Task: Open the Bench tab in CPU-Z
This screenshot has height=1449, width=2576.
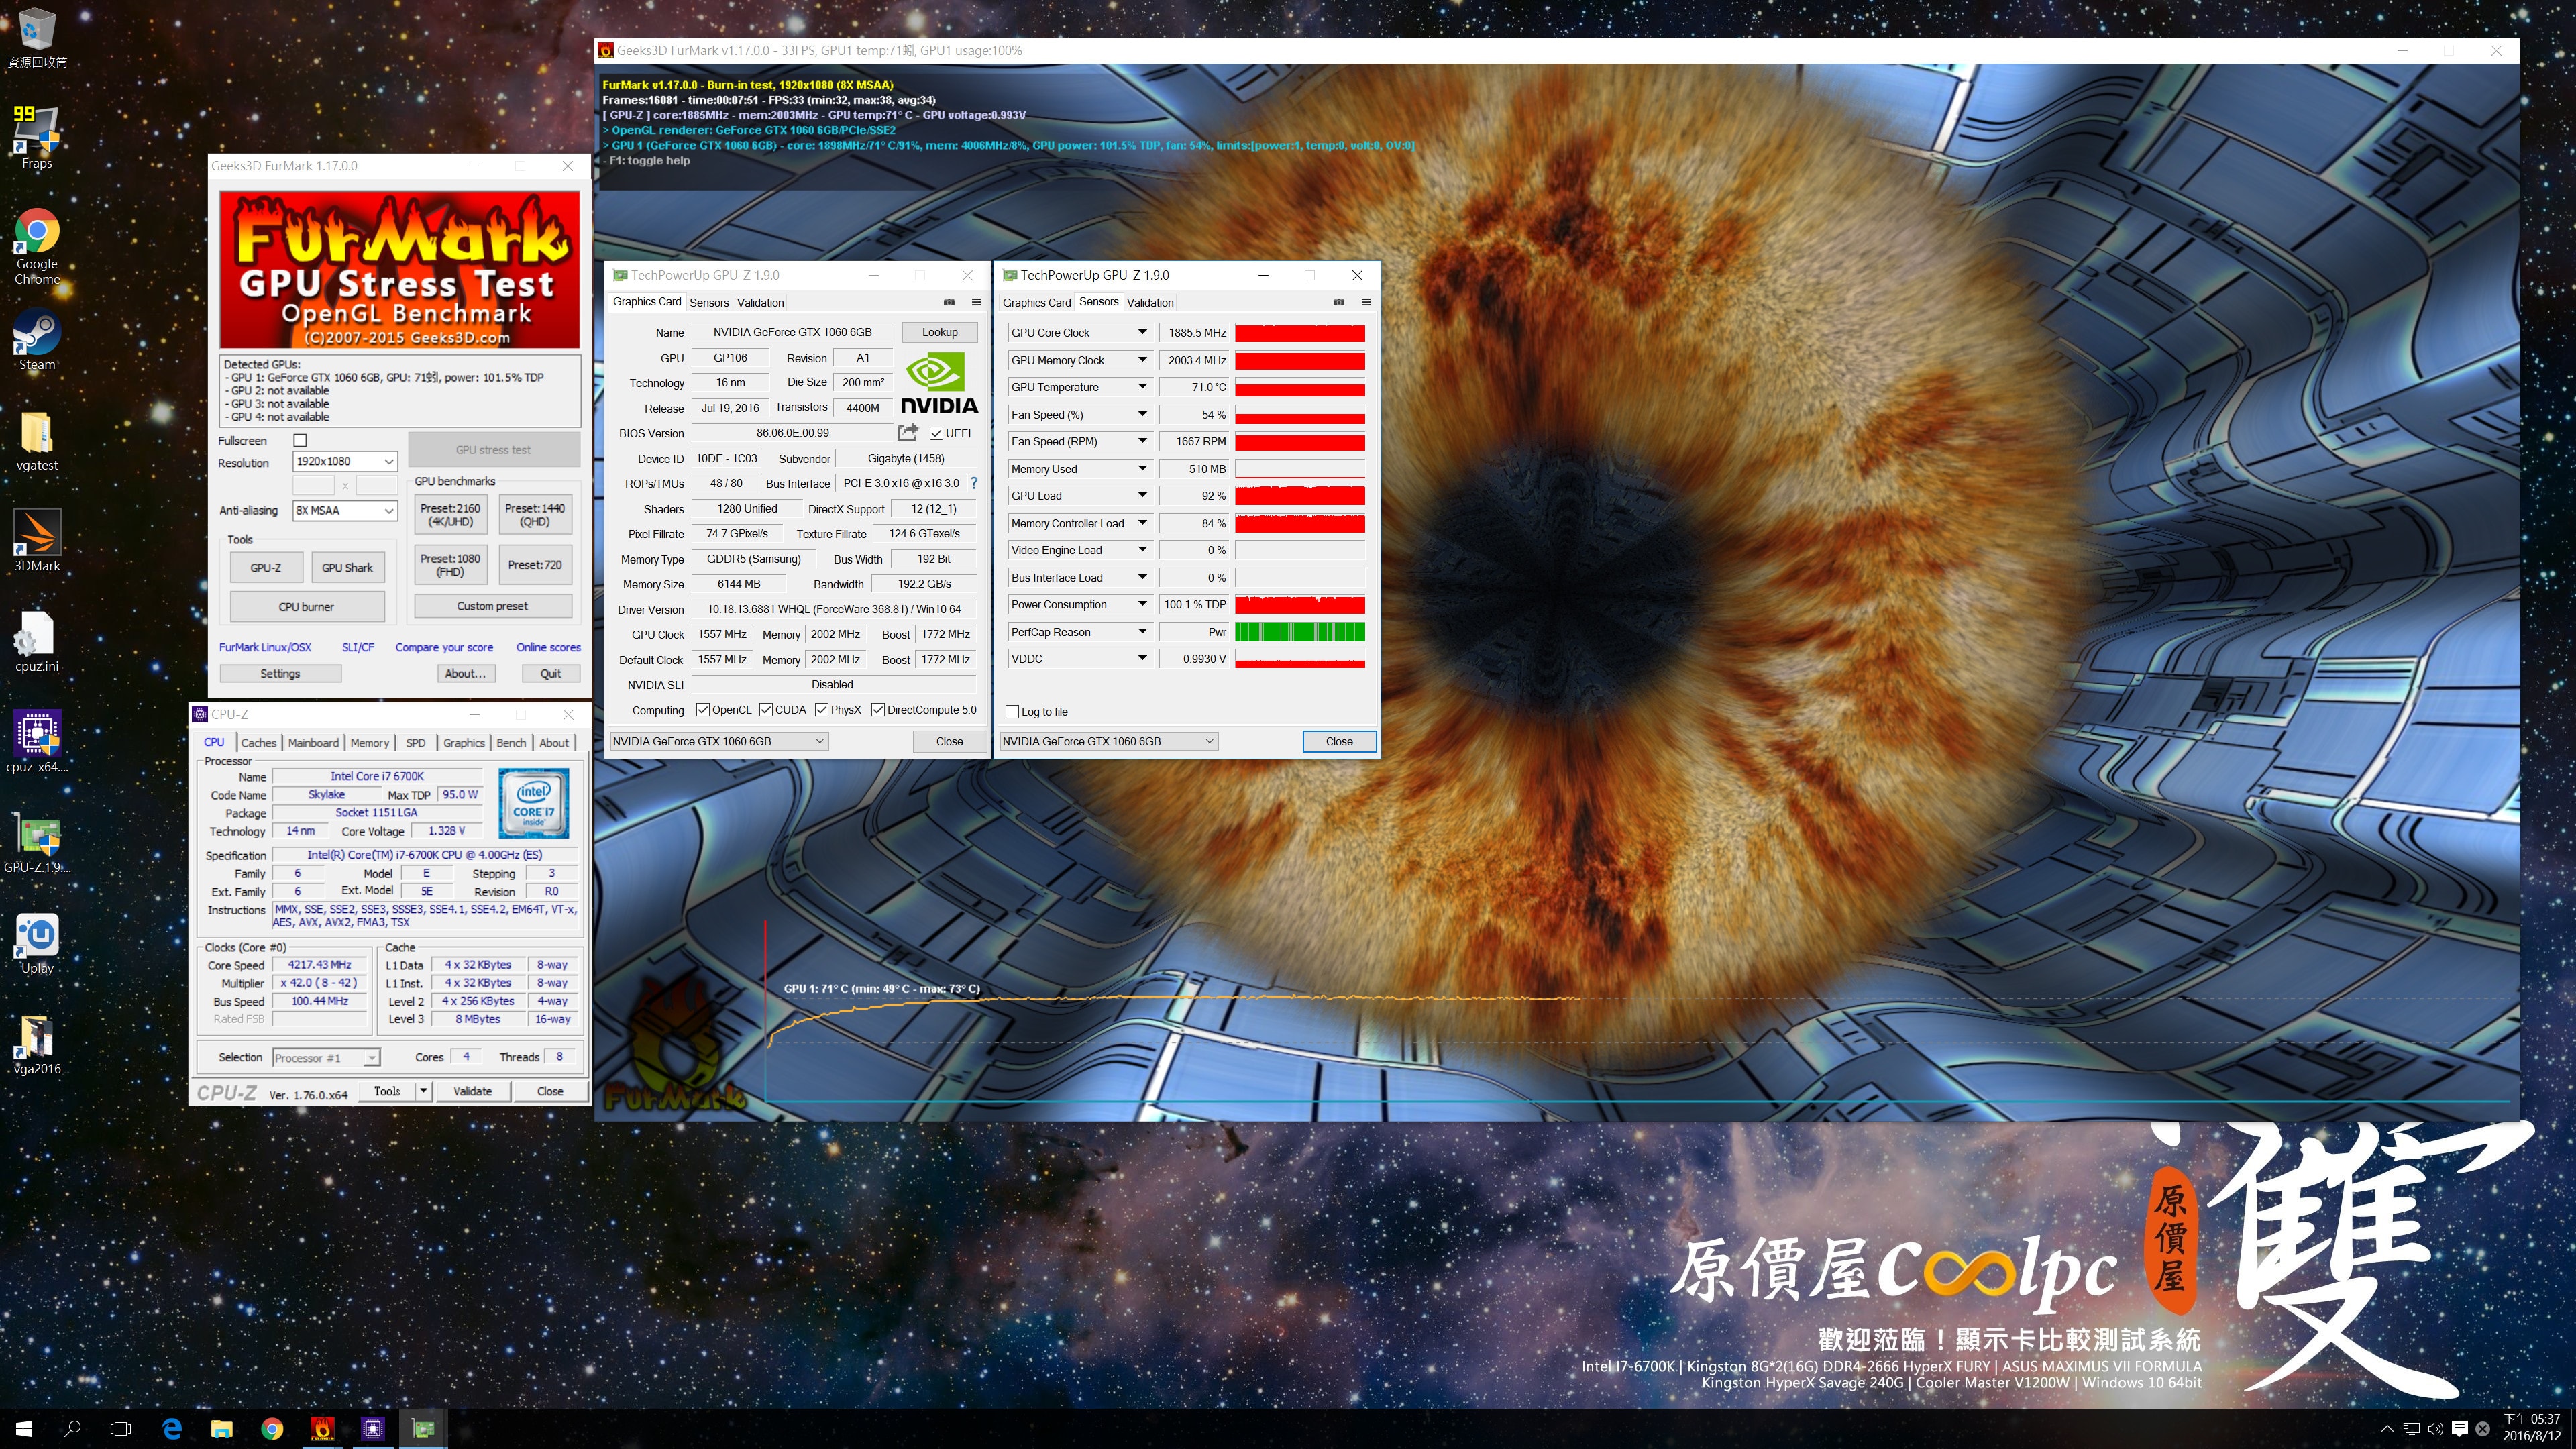Action: point(511,743)
